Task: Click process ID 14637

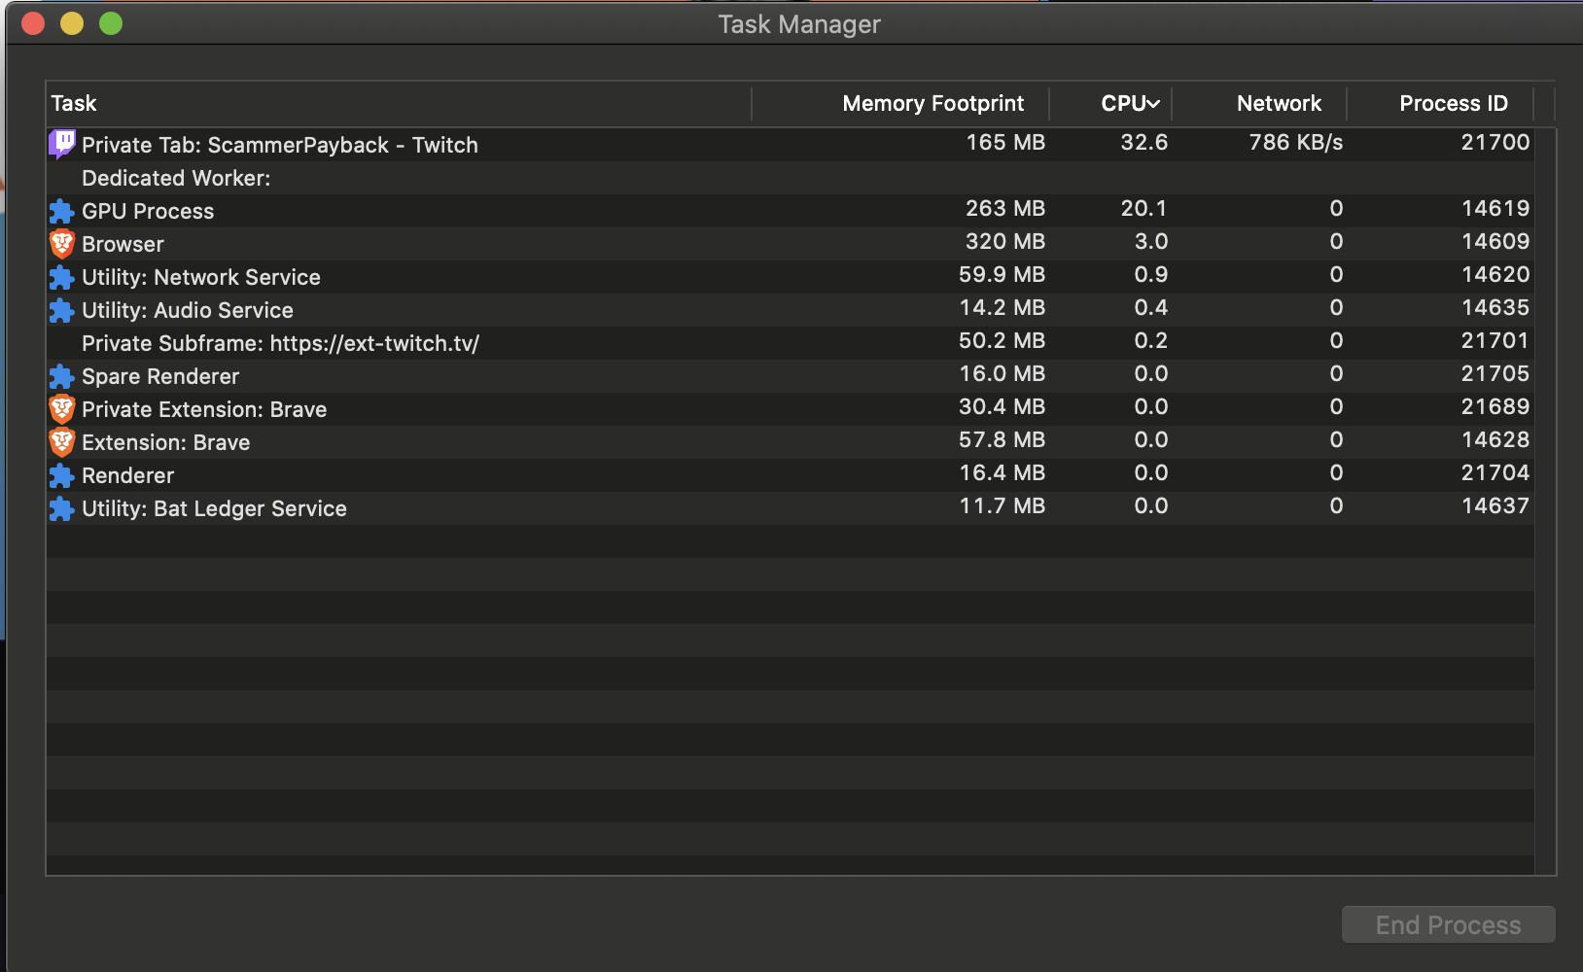Action: click(x=1495, y=505)
